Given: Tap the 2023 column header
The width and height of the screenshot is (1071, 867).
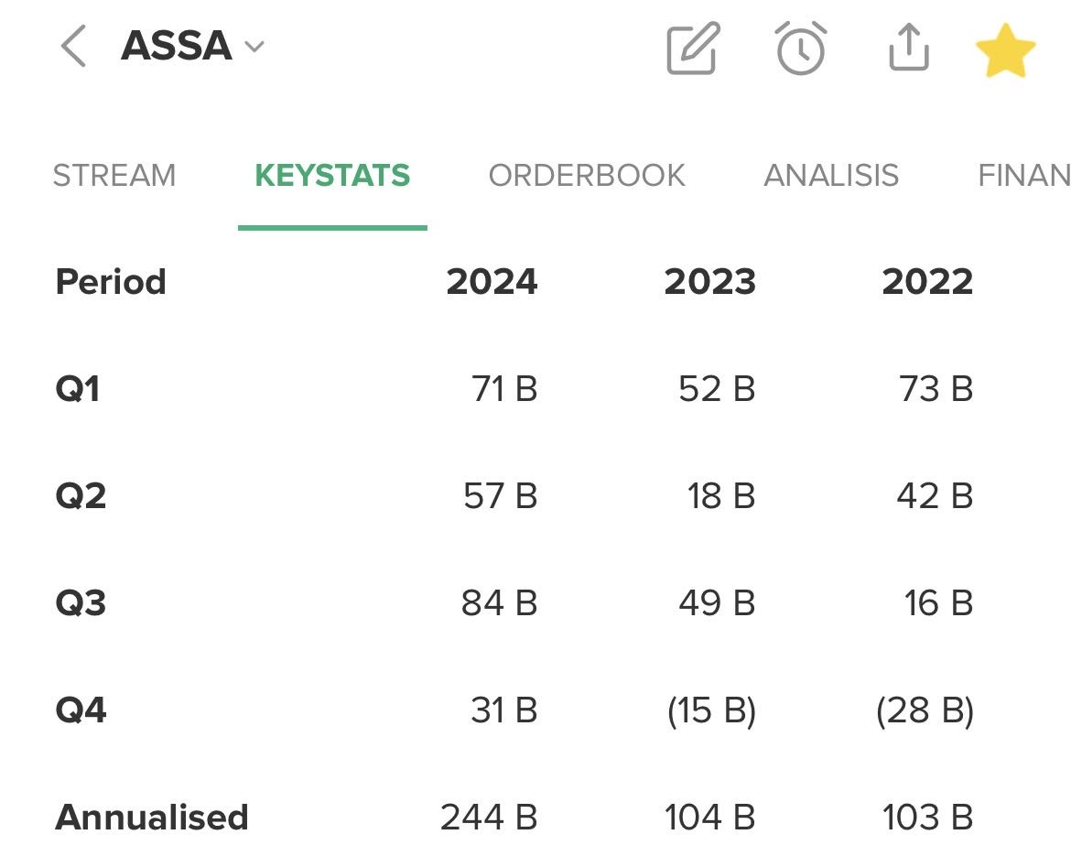Looking at the screenshot, I should pyautogui.click(x=709, y=282).
